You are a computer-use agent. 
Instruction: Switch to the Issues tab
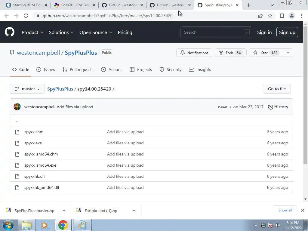[x=46, y=69]
